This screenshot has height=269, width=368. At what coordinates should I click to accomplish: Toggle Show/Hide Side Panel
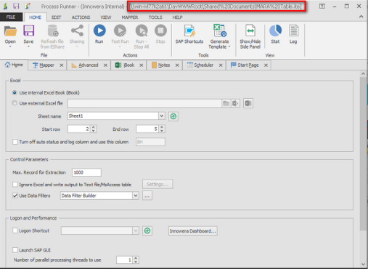[250, 37]
